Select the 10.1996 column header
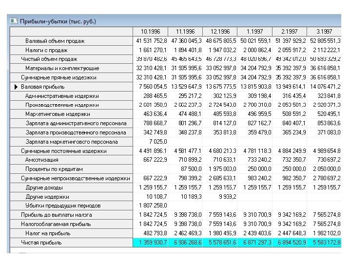The image size is (351, 263). (x=151, y=32)
